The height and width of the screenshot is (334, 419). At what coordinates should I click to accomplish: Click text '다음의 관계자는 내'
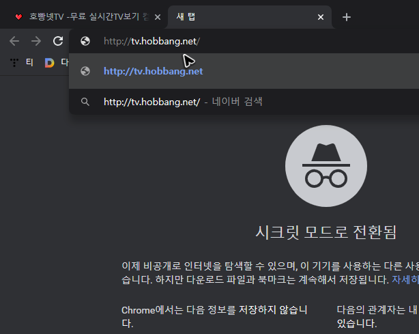coord(377,310)
